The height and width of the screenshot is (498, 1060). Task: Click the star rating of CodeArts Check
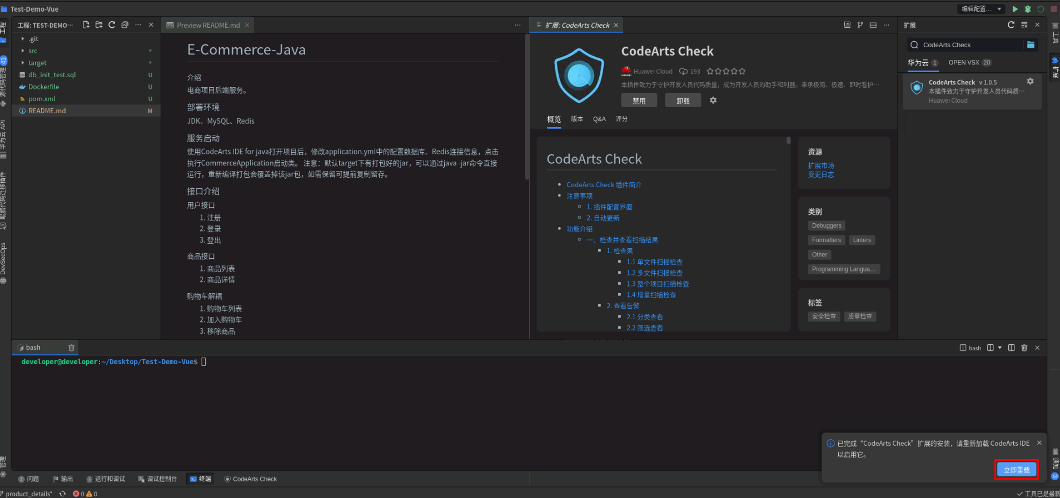(x=726, y=72)
